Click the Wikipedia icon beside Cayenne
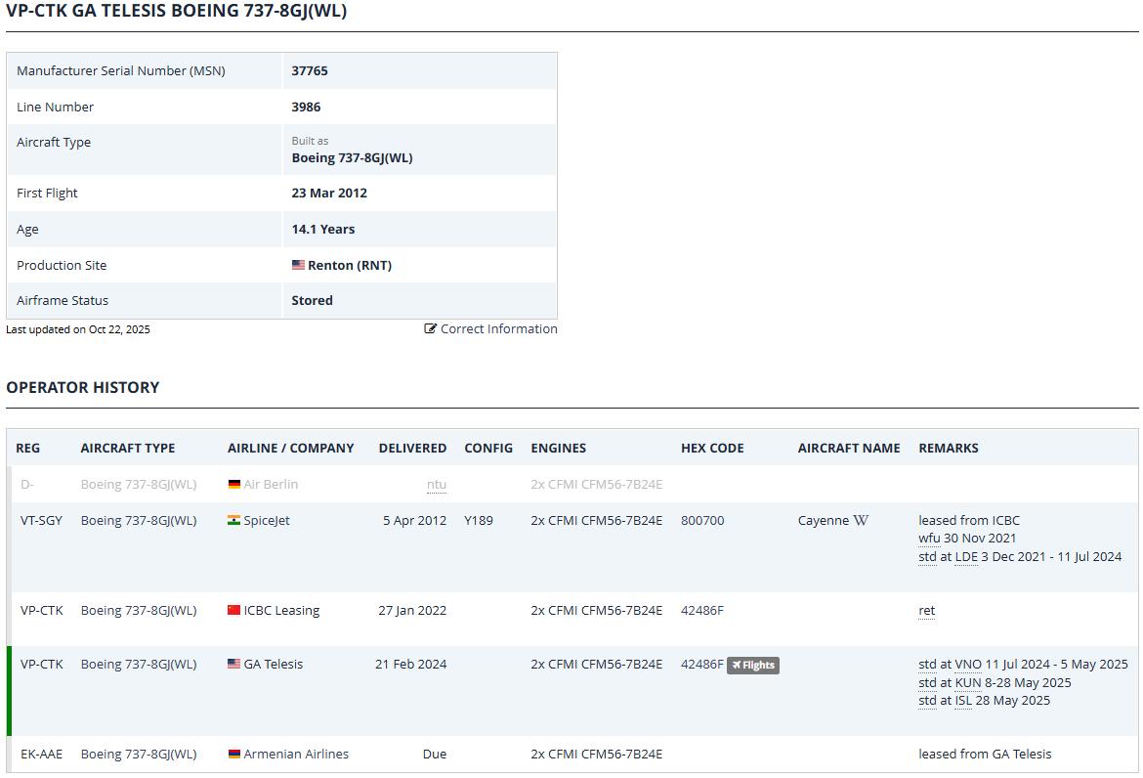 point(861,521)
